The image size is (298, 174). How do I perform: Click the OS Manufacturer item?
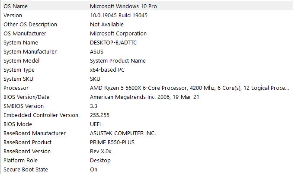[25, 33]
